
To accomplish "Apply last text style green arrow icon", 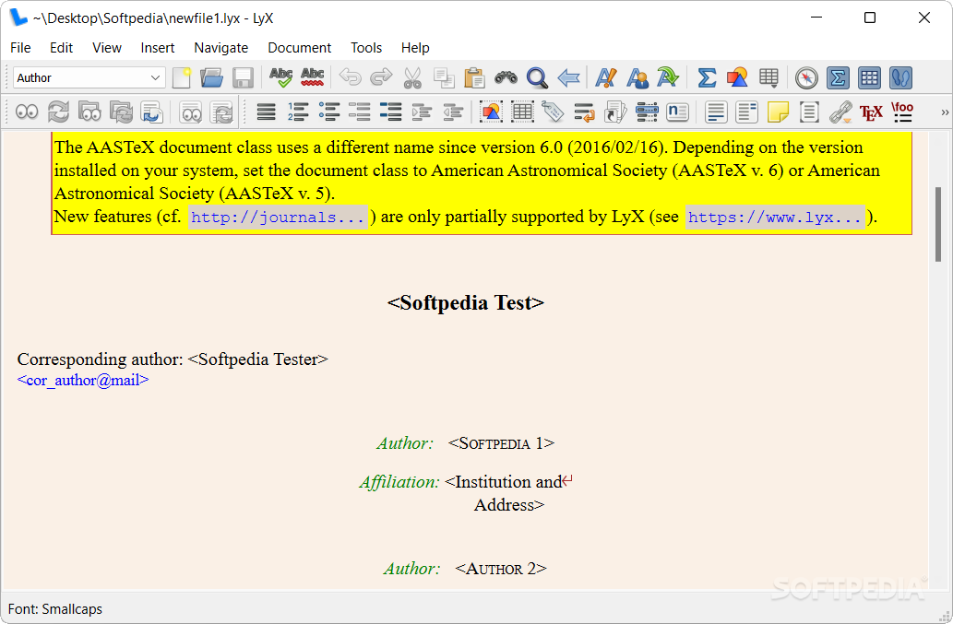I will pos(668,77).
